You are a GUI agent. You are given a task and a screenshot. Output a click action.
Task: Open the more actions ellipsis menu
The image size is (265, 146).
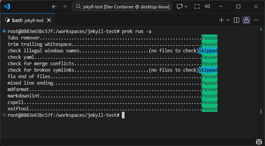tap(256, 20)
